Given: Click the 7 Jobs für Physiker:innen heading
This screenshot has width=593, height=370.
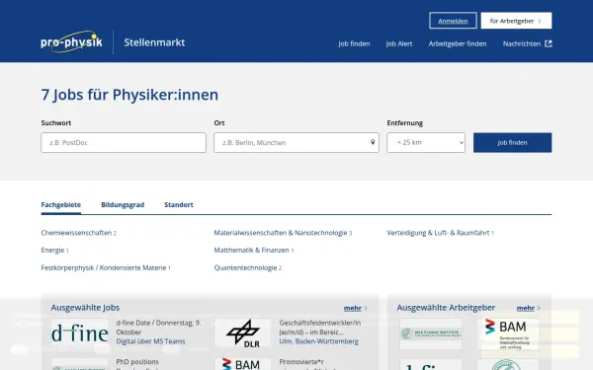Looking at the screenshot, I should 129,95.
